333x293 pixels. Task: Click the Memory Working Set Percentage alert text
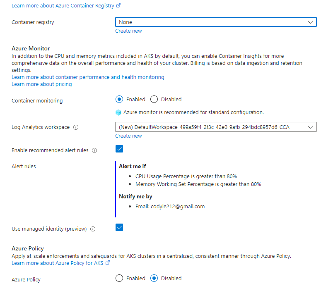198,184
